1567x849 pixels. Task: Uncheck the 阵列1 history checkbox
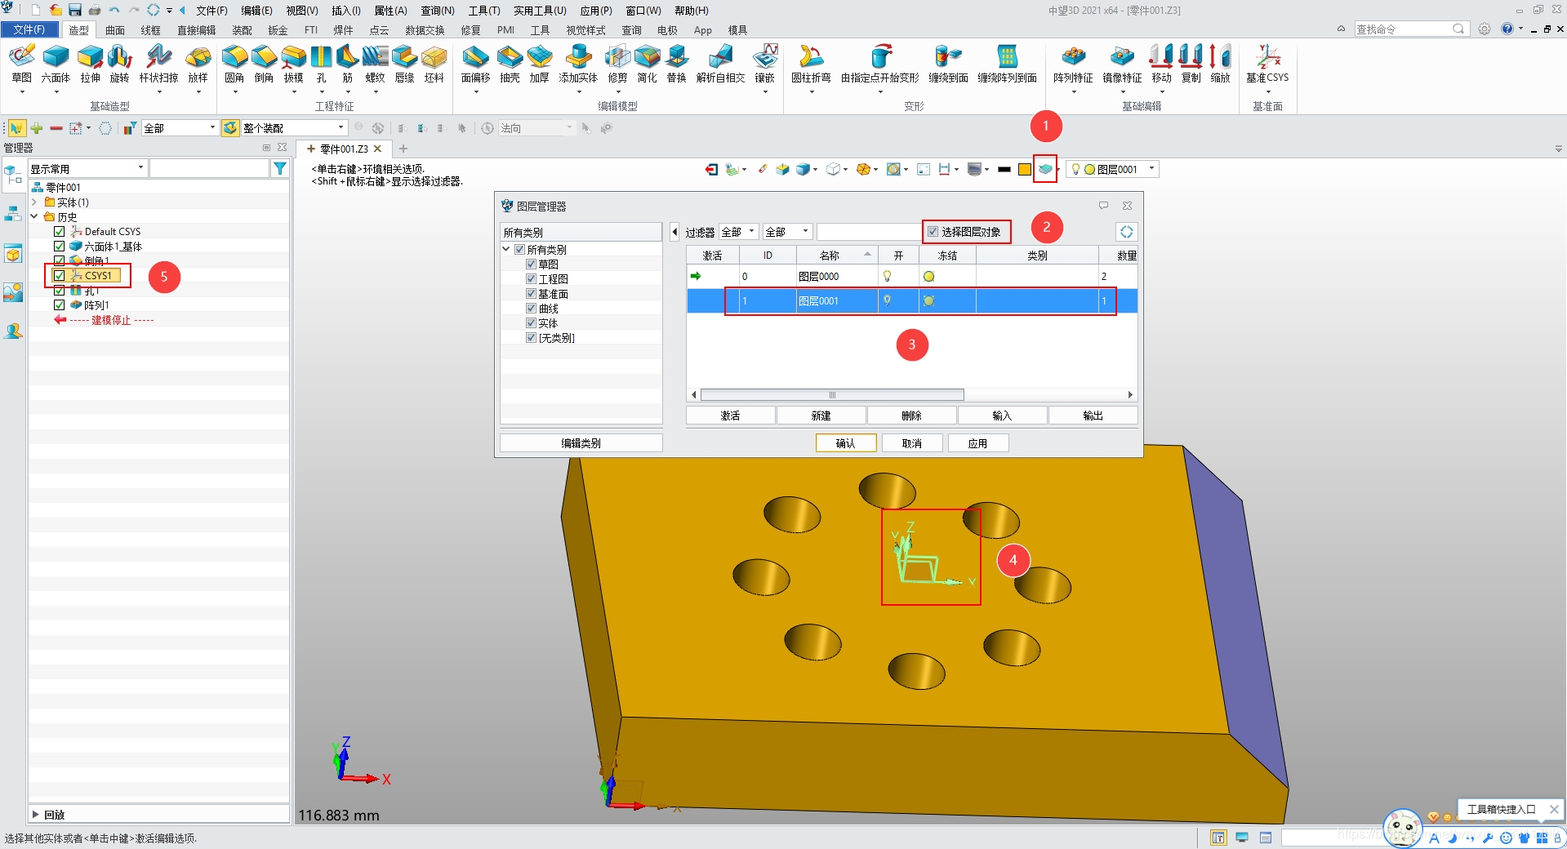(59, 305)
